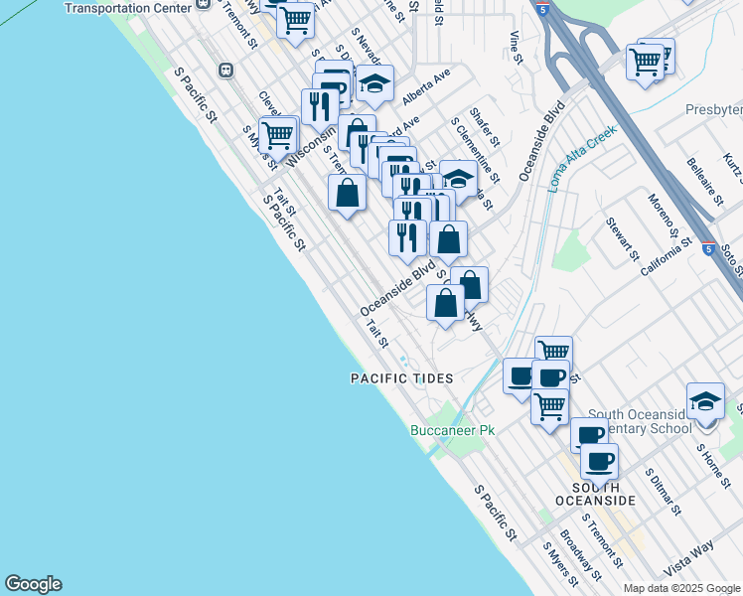Click the train station icon near S Pacific St

(226, 71)
